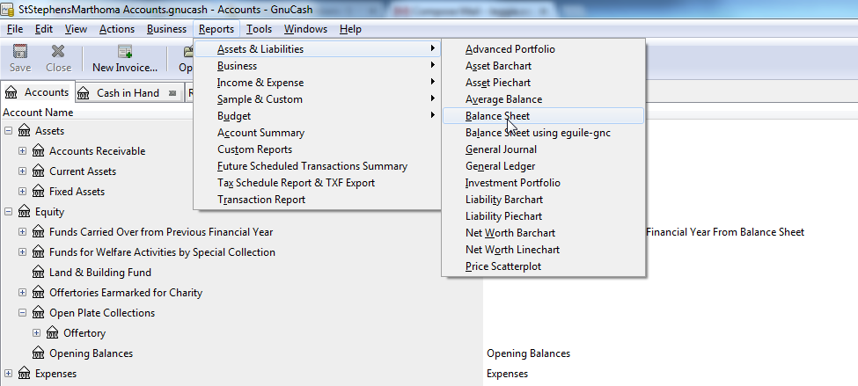
Task: Run the Transaction Report
Action: pyautogui.click(x=318, y=200)
